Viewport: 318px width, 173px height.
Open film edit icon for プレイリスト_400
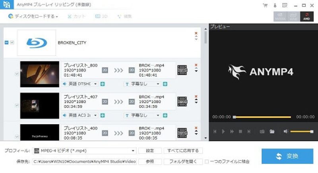[x=182, y=133]
